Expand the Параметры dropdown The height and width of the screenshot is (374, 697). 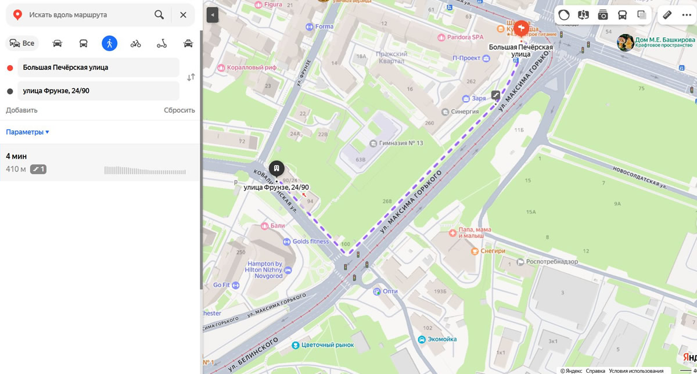[x=27, y=132]
